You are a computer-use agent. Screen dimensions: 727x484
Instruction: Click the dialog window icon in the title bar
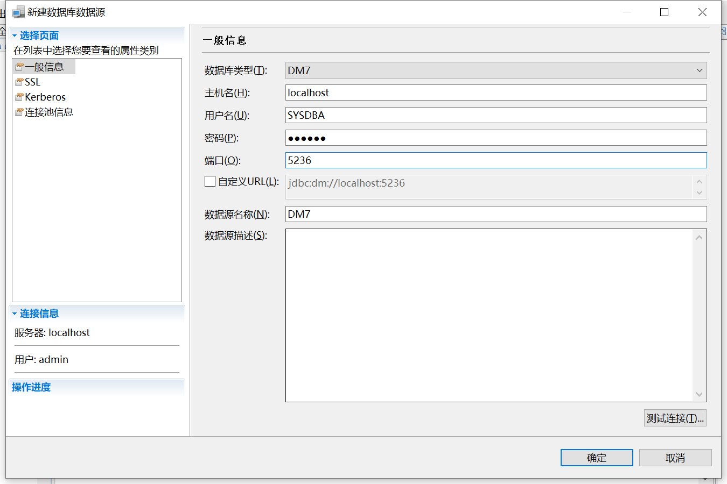[18, 12]
